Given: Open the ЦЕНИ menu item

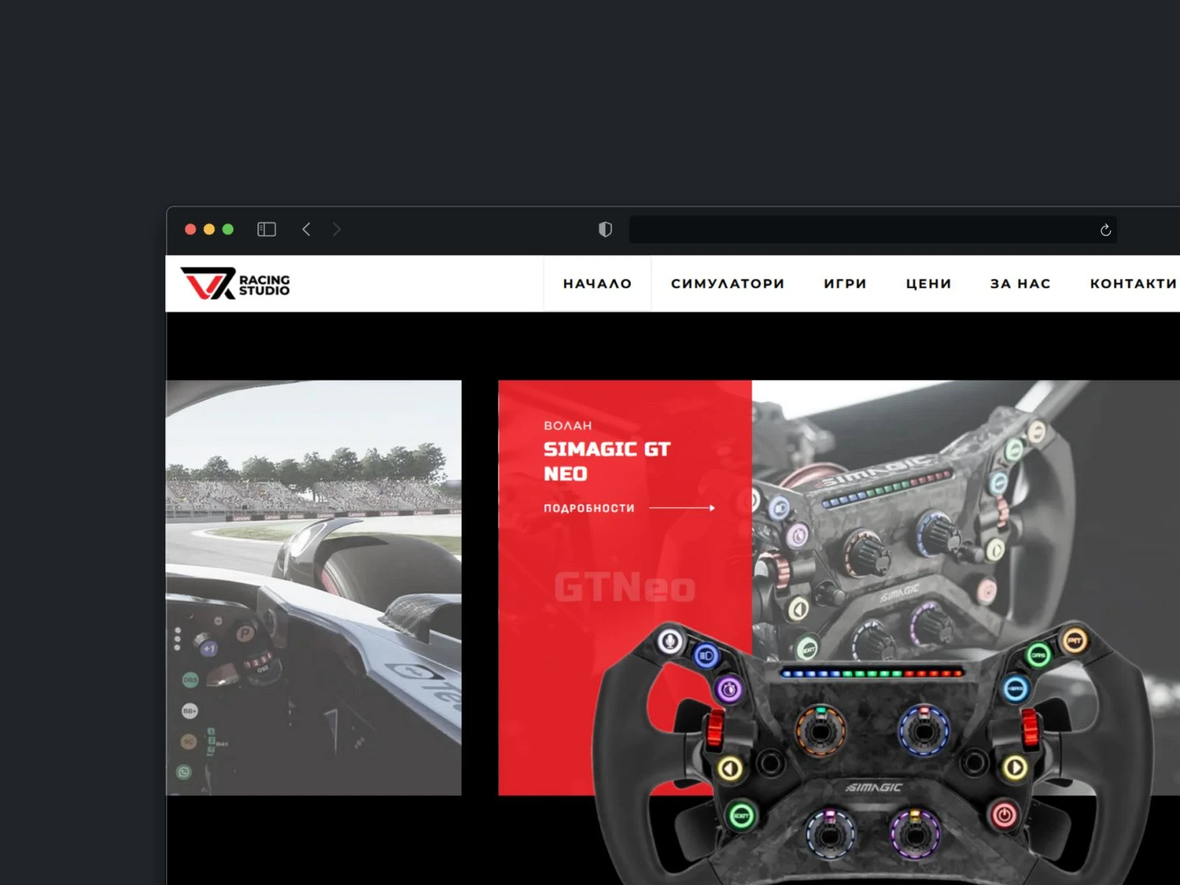Looking at the screenshot, I should coord(929,284).
